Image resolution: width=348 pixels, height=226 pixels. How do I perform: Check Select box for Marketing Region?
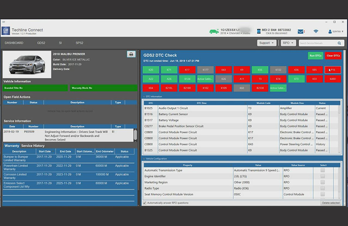click(x=323, y=182)
